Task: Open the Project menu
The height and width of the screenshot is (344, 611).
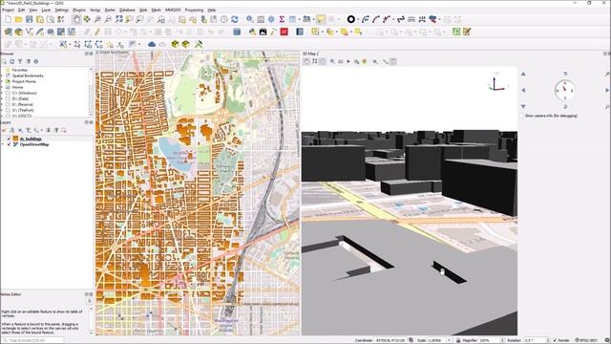Action: [x=9, y=10]
